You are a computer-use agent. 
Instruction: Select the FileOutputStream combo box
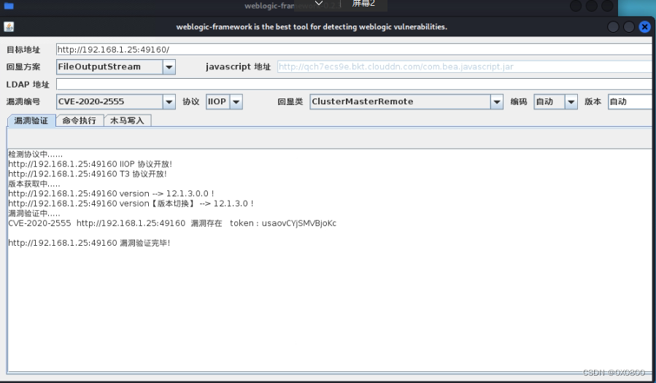click(116, 67)
